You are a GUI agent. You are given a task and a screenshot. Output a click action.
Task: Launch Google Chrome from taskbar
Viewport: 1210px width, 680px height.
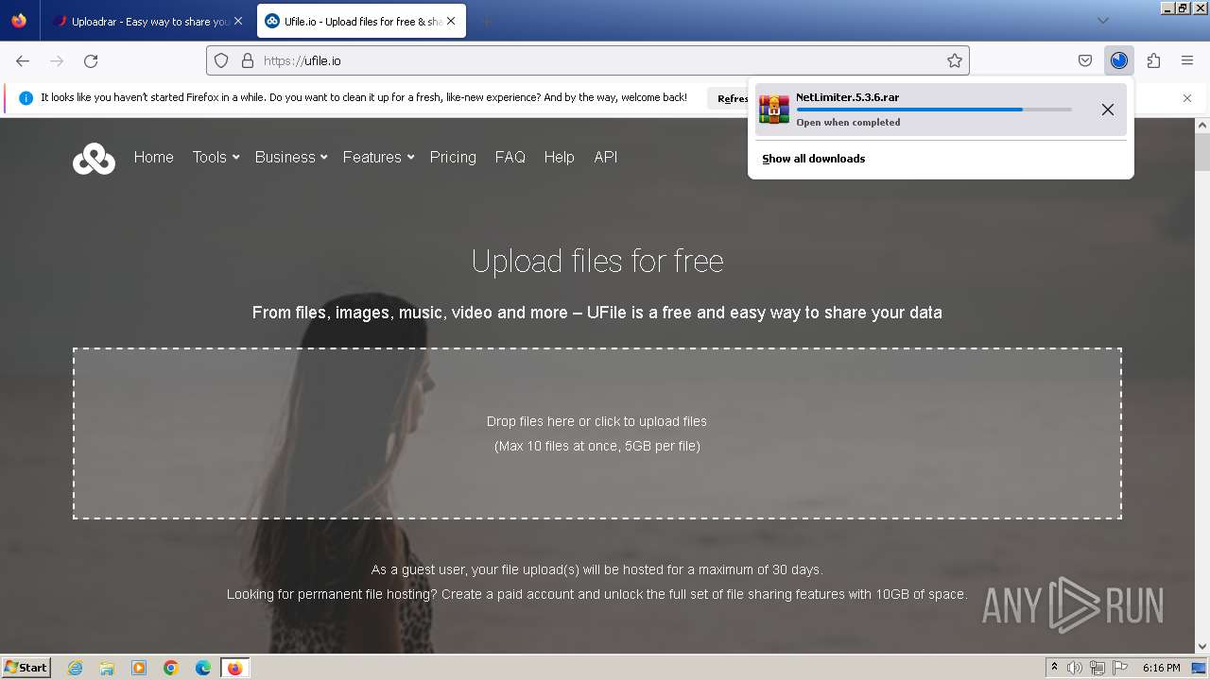[x=171, y=668]
